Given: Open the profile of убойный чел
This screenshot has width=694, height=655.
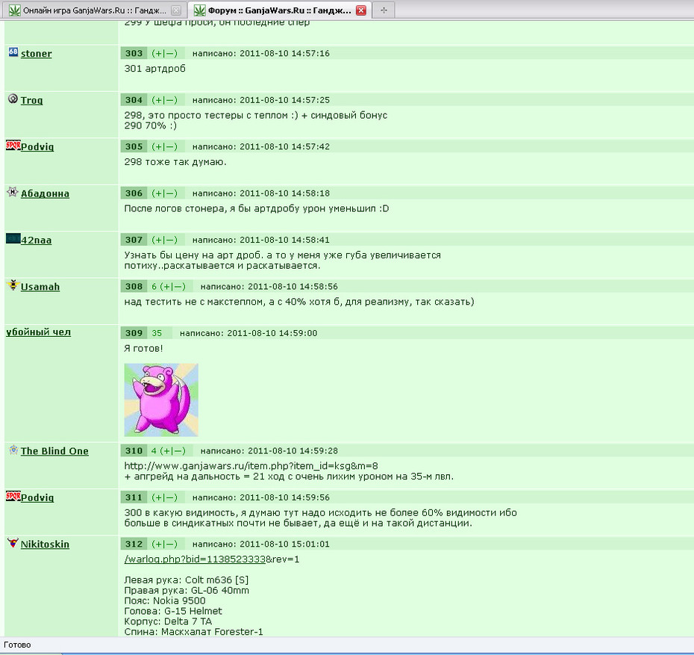Looking at the screenshot, I should 38,332.
